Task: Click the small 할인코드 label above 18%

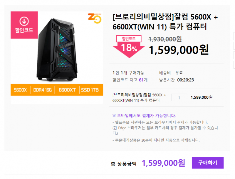Action: pos(129,39)
